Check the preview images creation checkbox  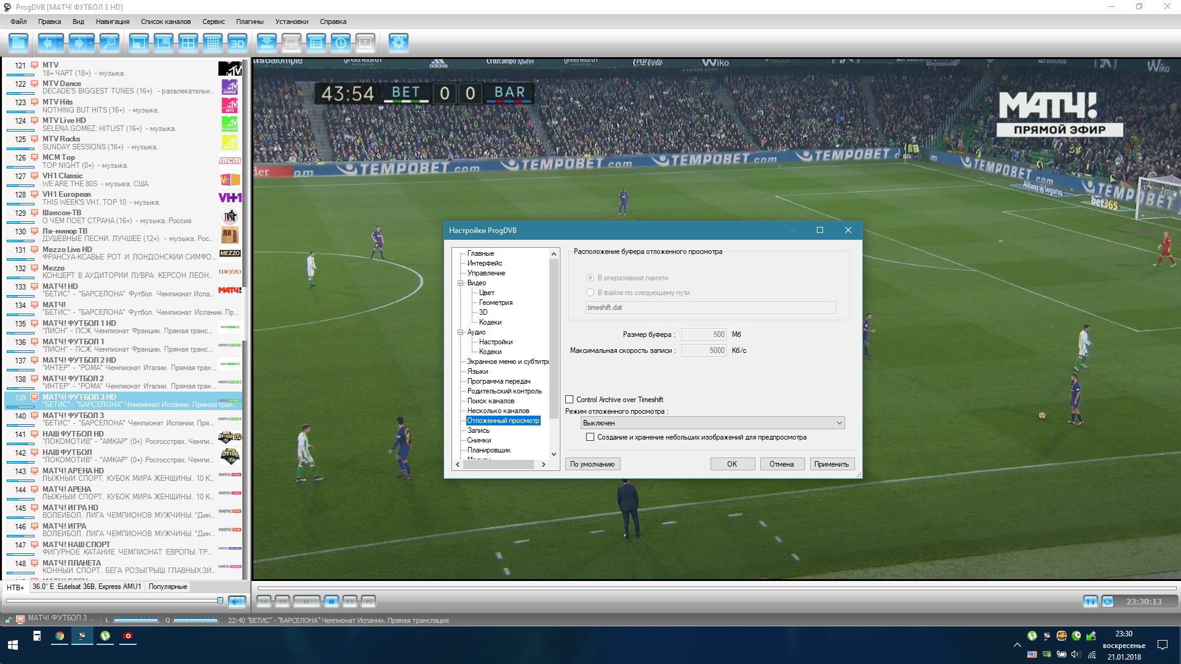pyautogui.click(x=590, y=437)
